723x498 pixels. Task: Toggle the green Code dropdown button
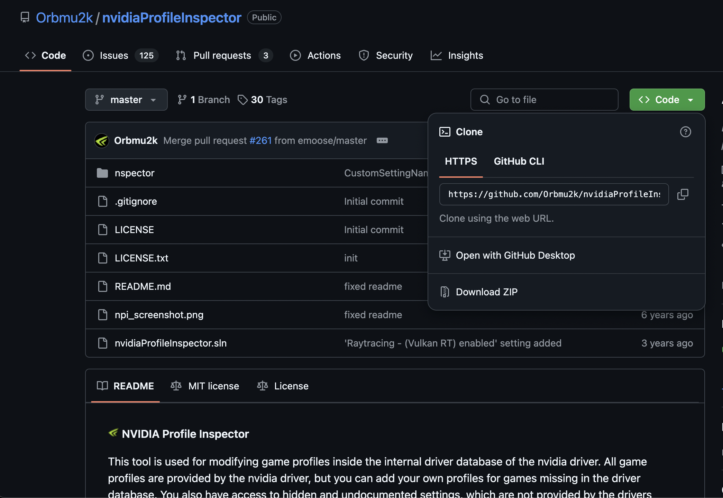(x=667, y=100)
